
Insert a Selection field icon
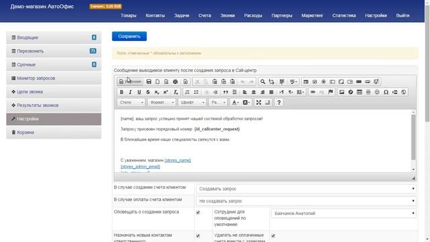click(350, 82)
